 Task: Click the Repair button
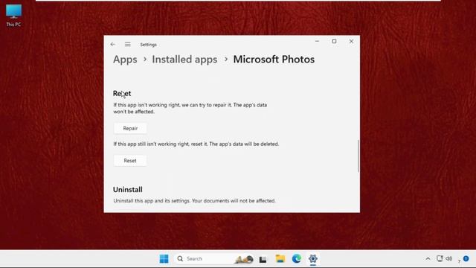(x=130, y=128)
